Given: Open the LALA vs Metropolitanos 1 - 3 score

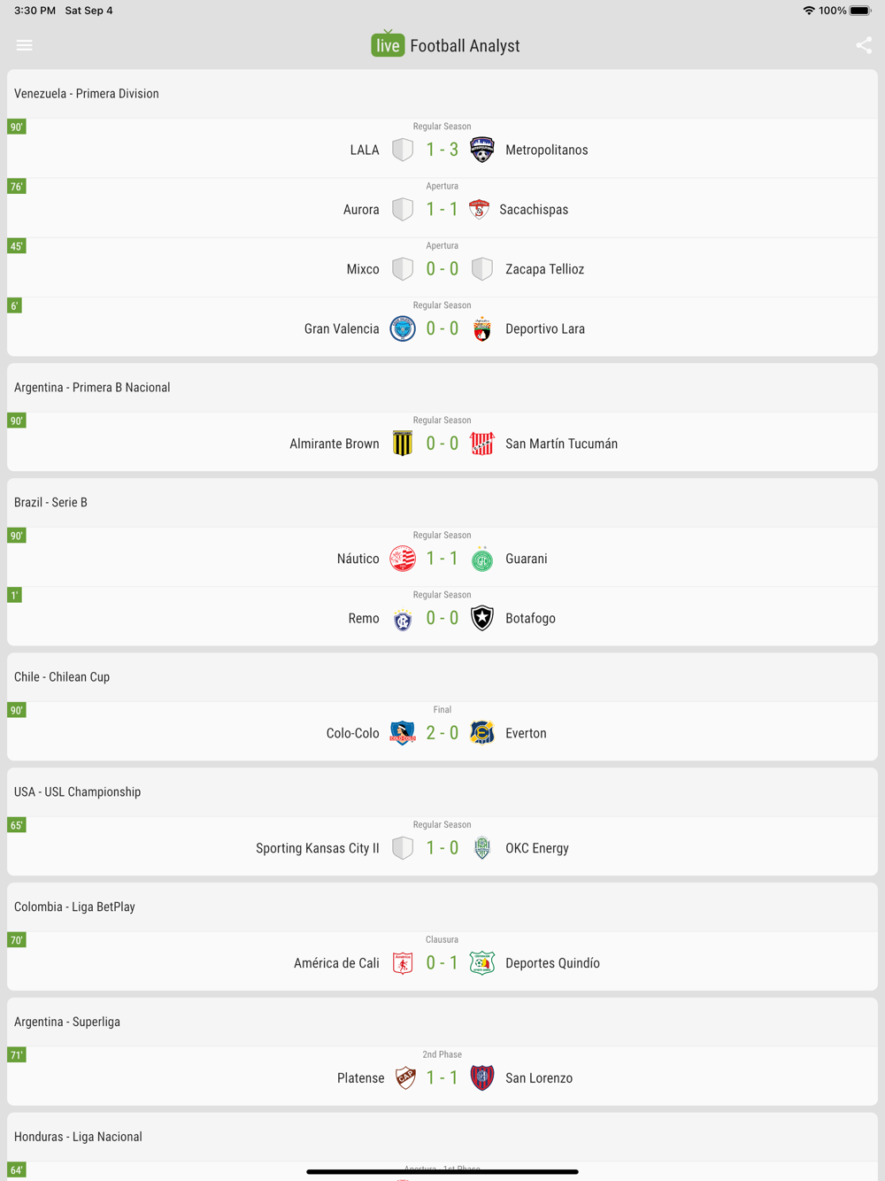Looking at the screenshot, I should pos(442,150).
